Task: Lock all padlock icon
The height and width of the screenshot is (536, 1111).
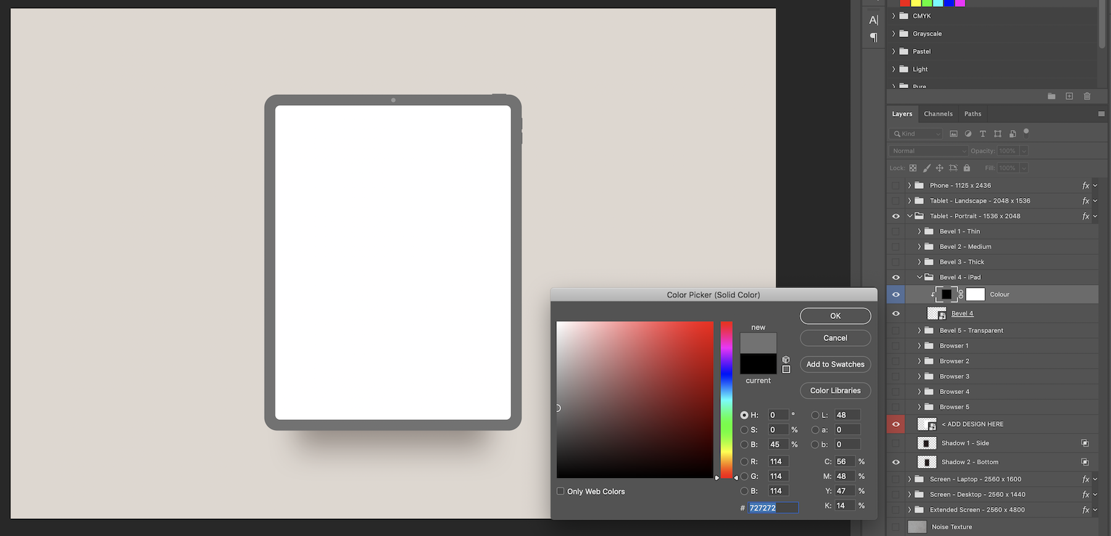Action: (967, 168)
